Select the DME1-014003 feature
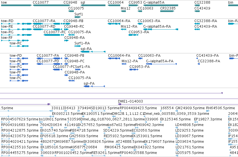238x157 pixels. (178, 104)
